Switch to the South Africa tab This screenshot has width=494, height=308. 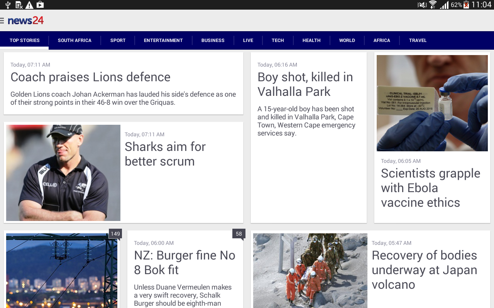click(x=74, y=40)
